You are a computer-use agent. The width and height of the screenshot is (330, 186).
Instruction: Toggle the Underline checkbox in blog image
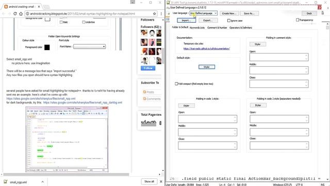click(x=84, y=22)
